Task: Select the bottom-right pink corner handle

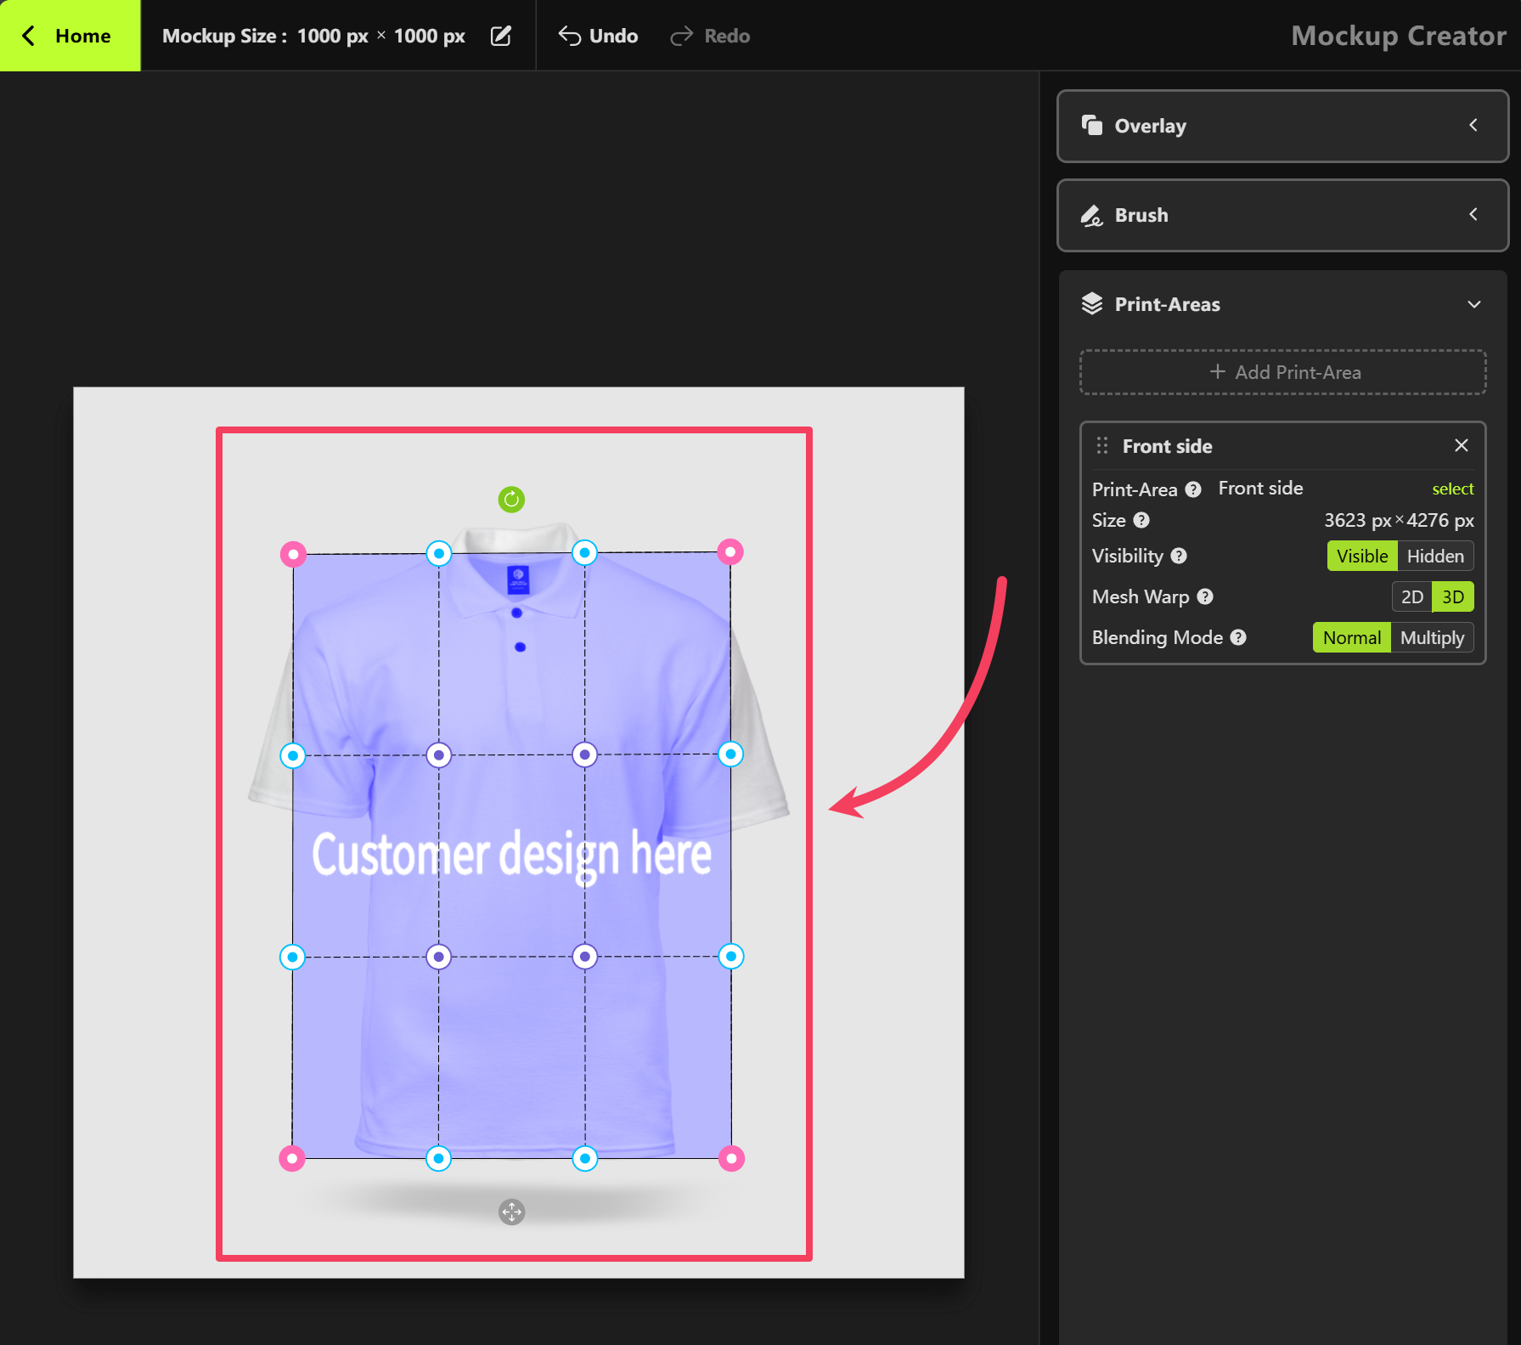Action: click(731, 1158)
